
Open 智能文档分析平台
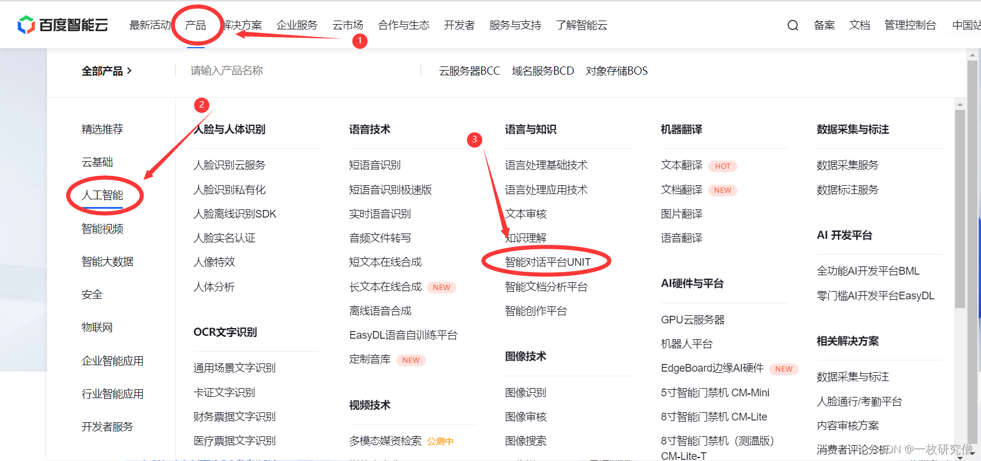tap(546, 287)
